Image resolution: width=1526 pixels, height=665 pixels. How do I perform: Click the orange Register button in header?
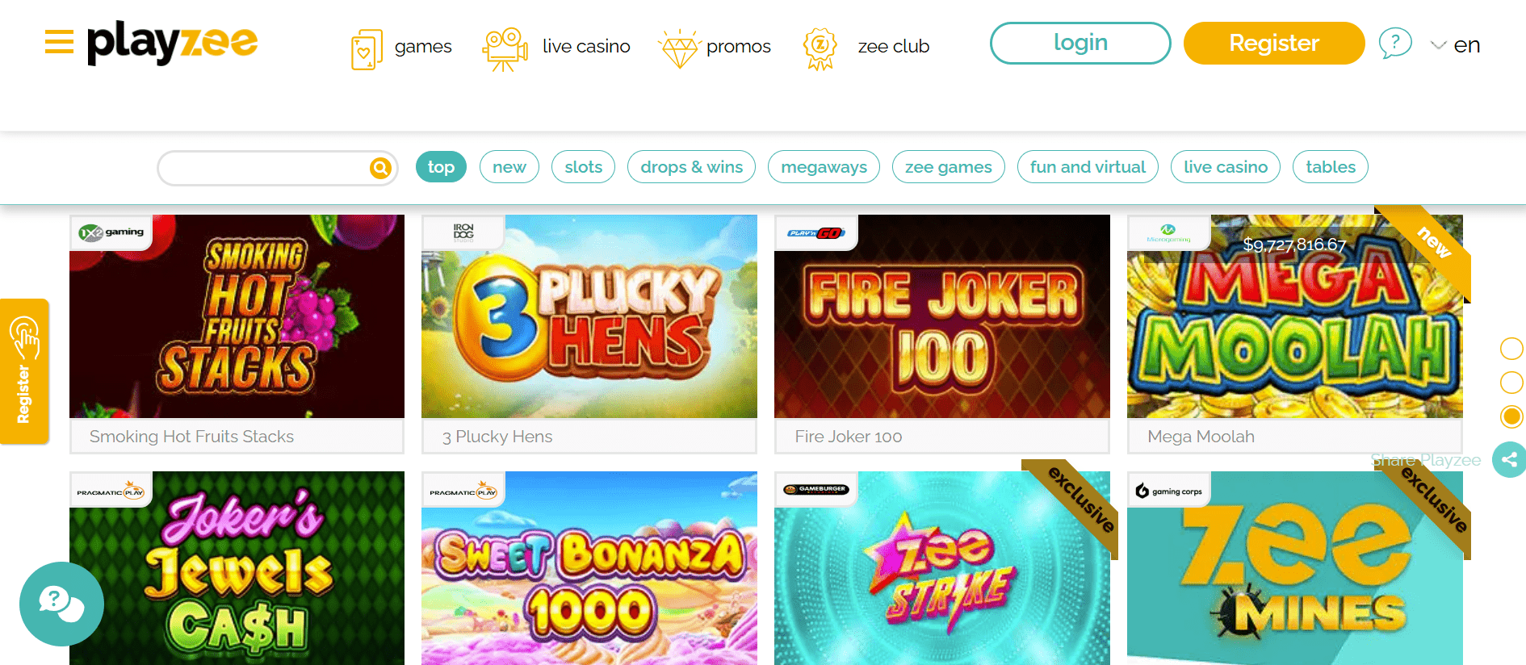point(1274,43)
